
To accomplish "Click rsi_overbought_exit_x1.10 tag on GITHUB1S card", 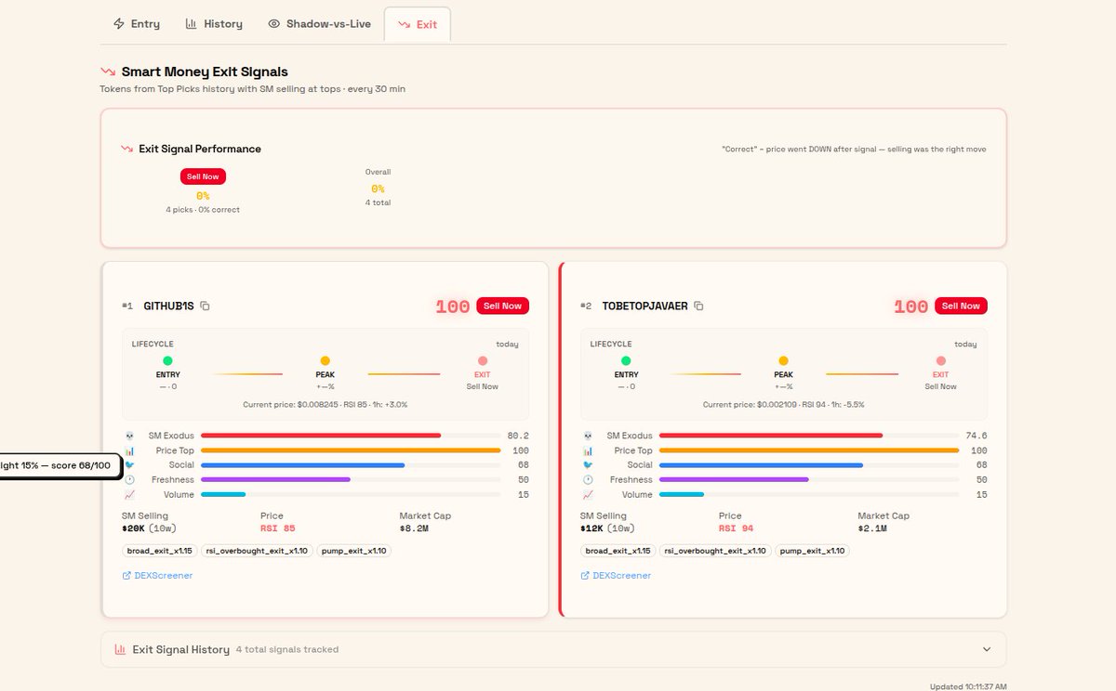I will coord(257,551).
